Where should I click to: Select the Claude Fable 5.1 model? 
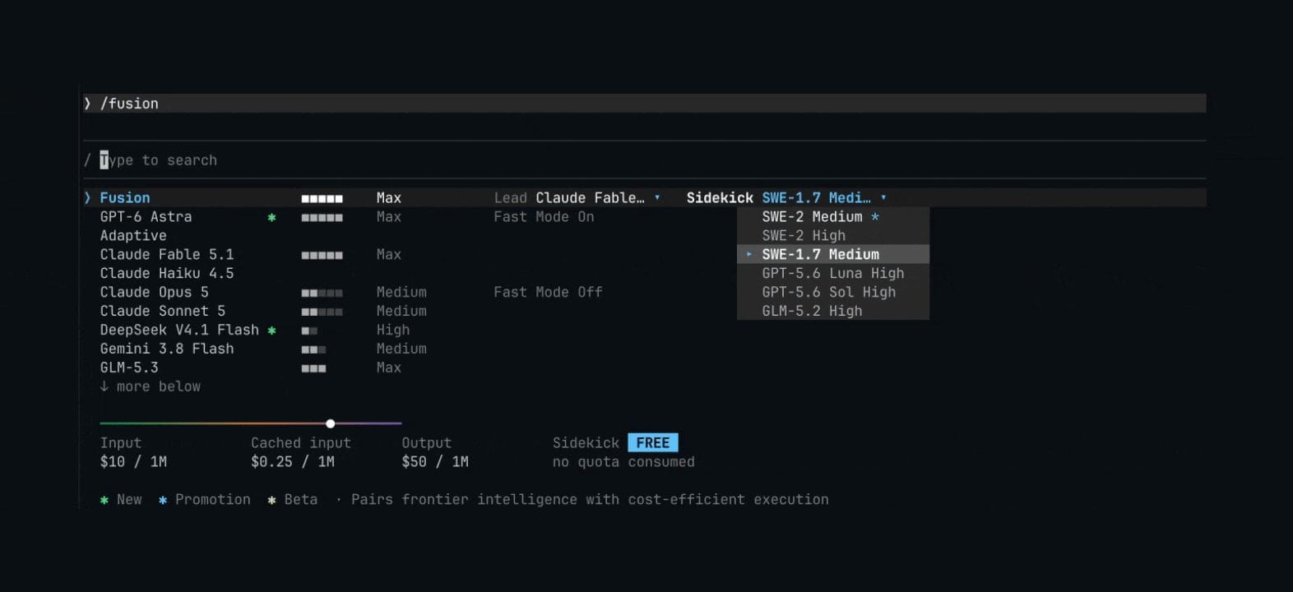tap(167, 255)
